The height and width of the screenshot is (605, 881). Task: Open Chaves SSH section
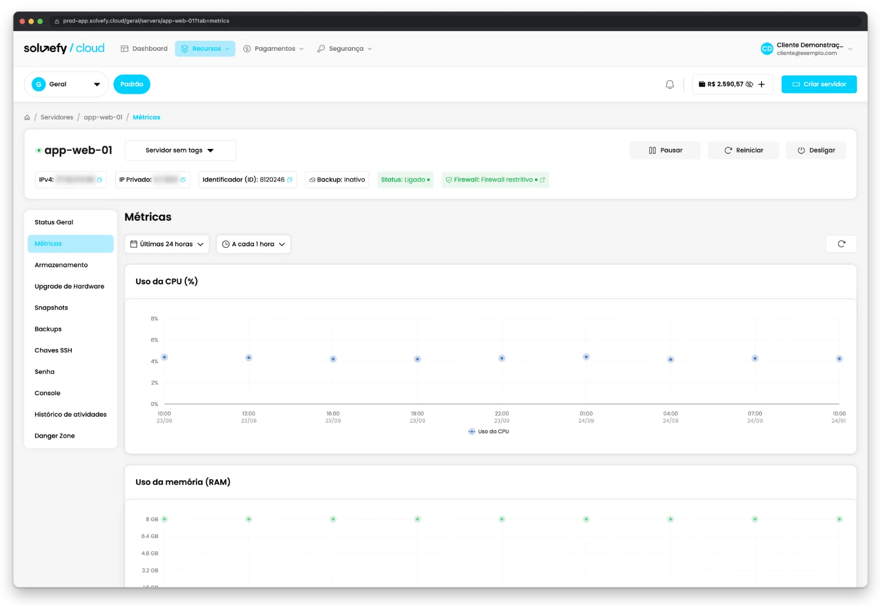(x=71, y=350)
